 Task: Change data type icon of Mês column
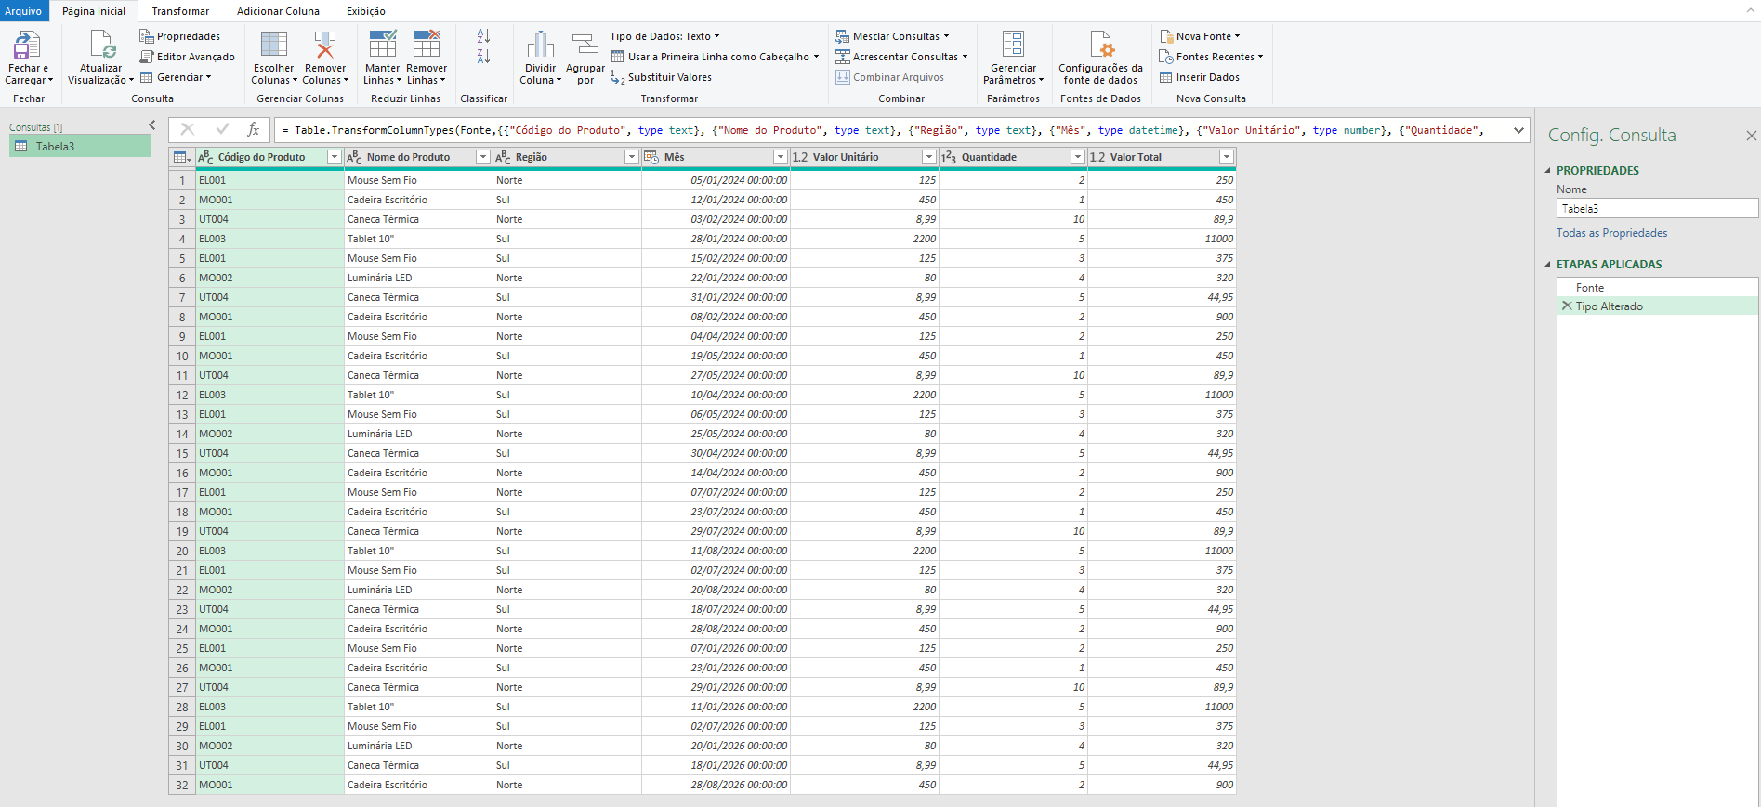(x=651, y=157)
